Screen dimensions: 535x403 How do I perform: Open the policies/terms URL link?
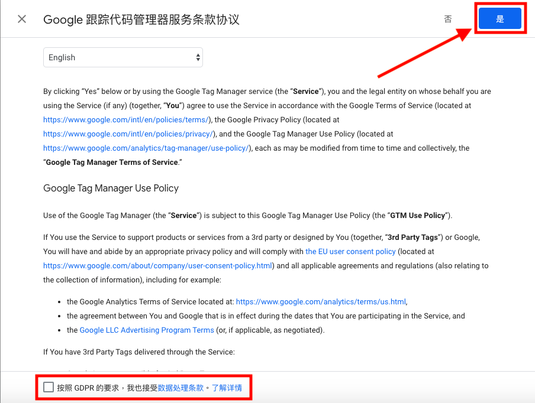[126, 120]
